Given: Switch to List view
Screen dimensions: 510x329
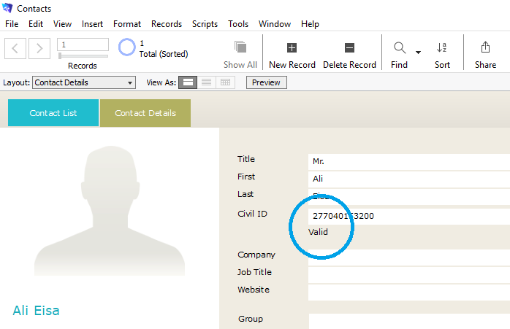Looking at the screenshot, I should click(207, 82).
